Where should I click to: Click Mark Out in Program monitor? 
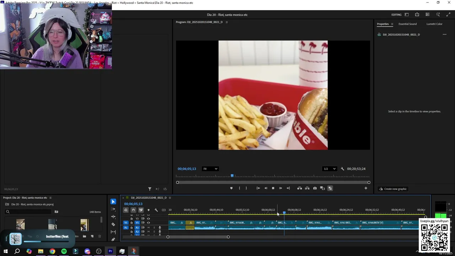tap(246, 188)
